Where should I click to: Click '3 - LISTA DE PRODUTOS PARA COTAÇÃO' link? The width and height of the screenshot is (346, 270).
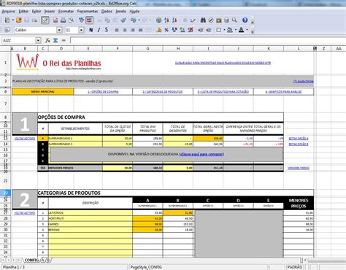click(x=223, y=92)
